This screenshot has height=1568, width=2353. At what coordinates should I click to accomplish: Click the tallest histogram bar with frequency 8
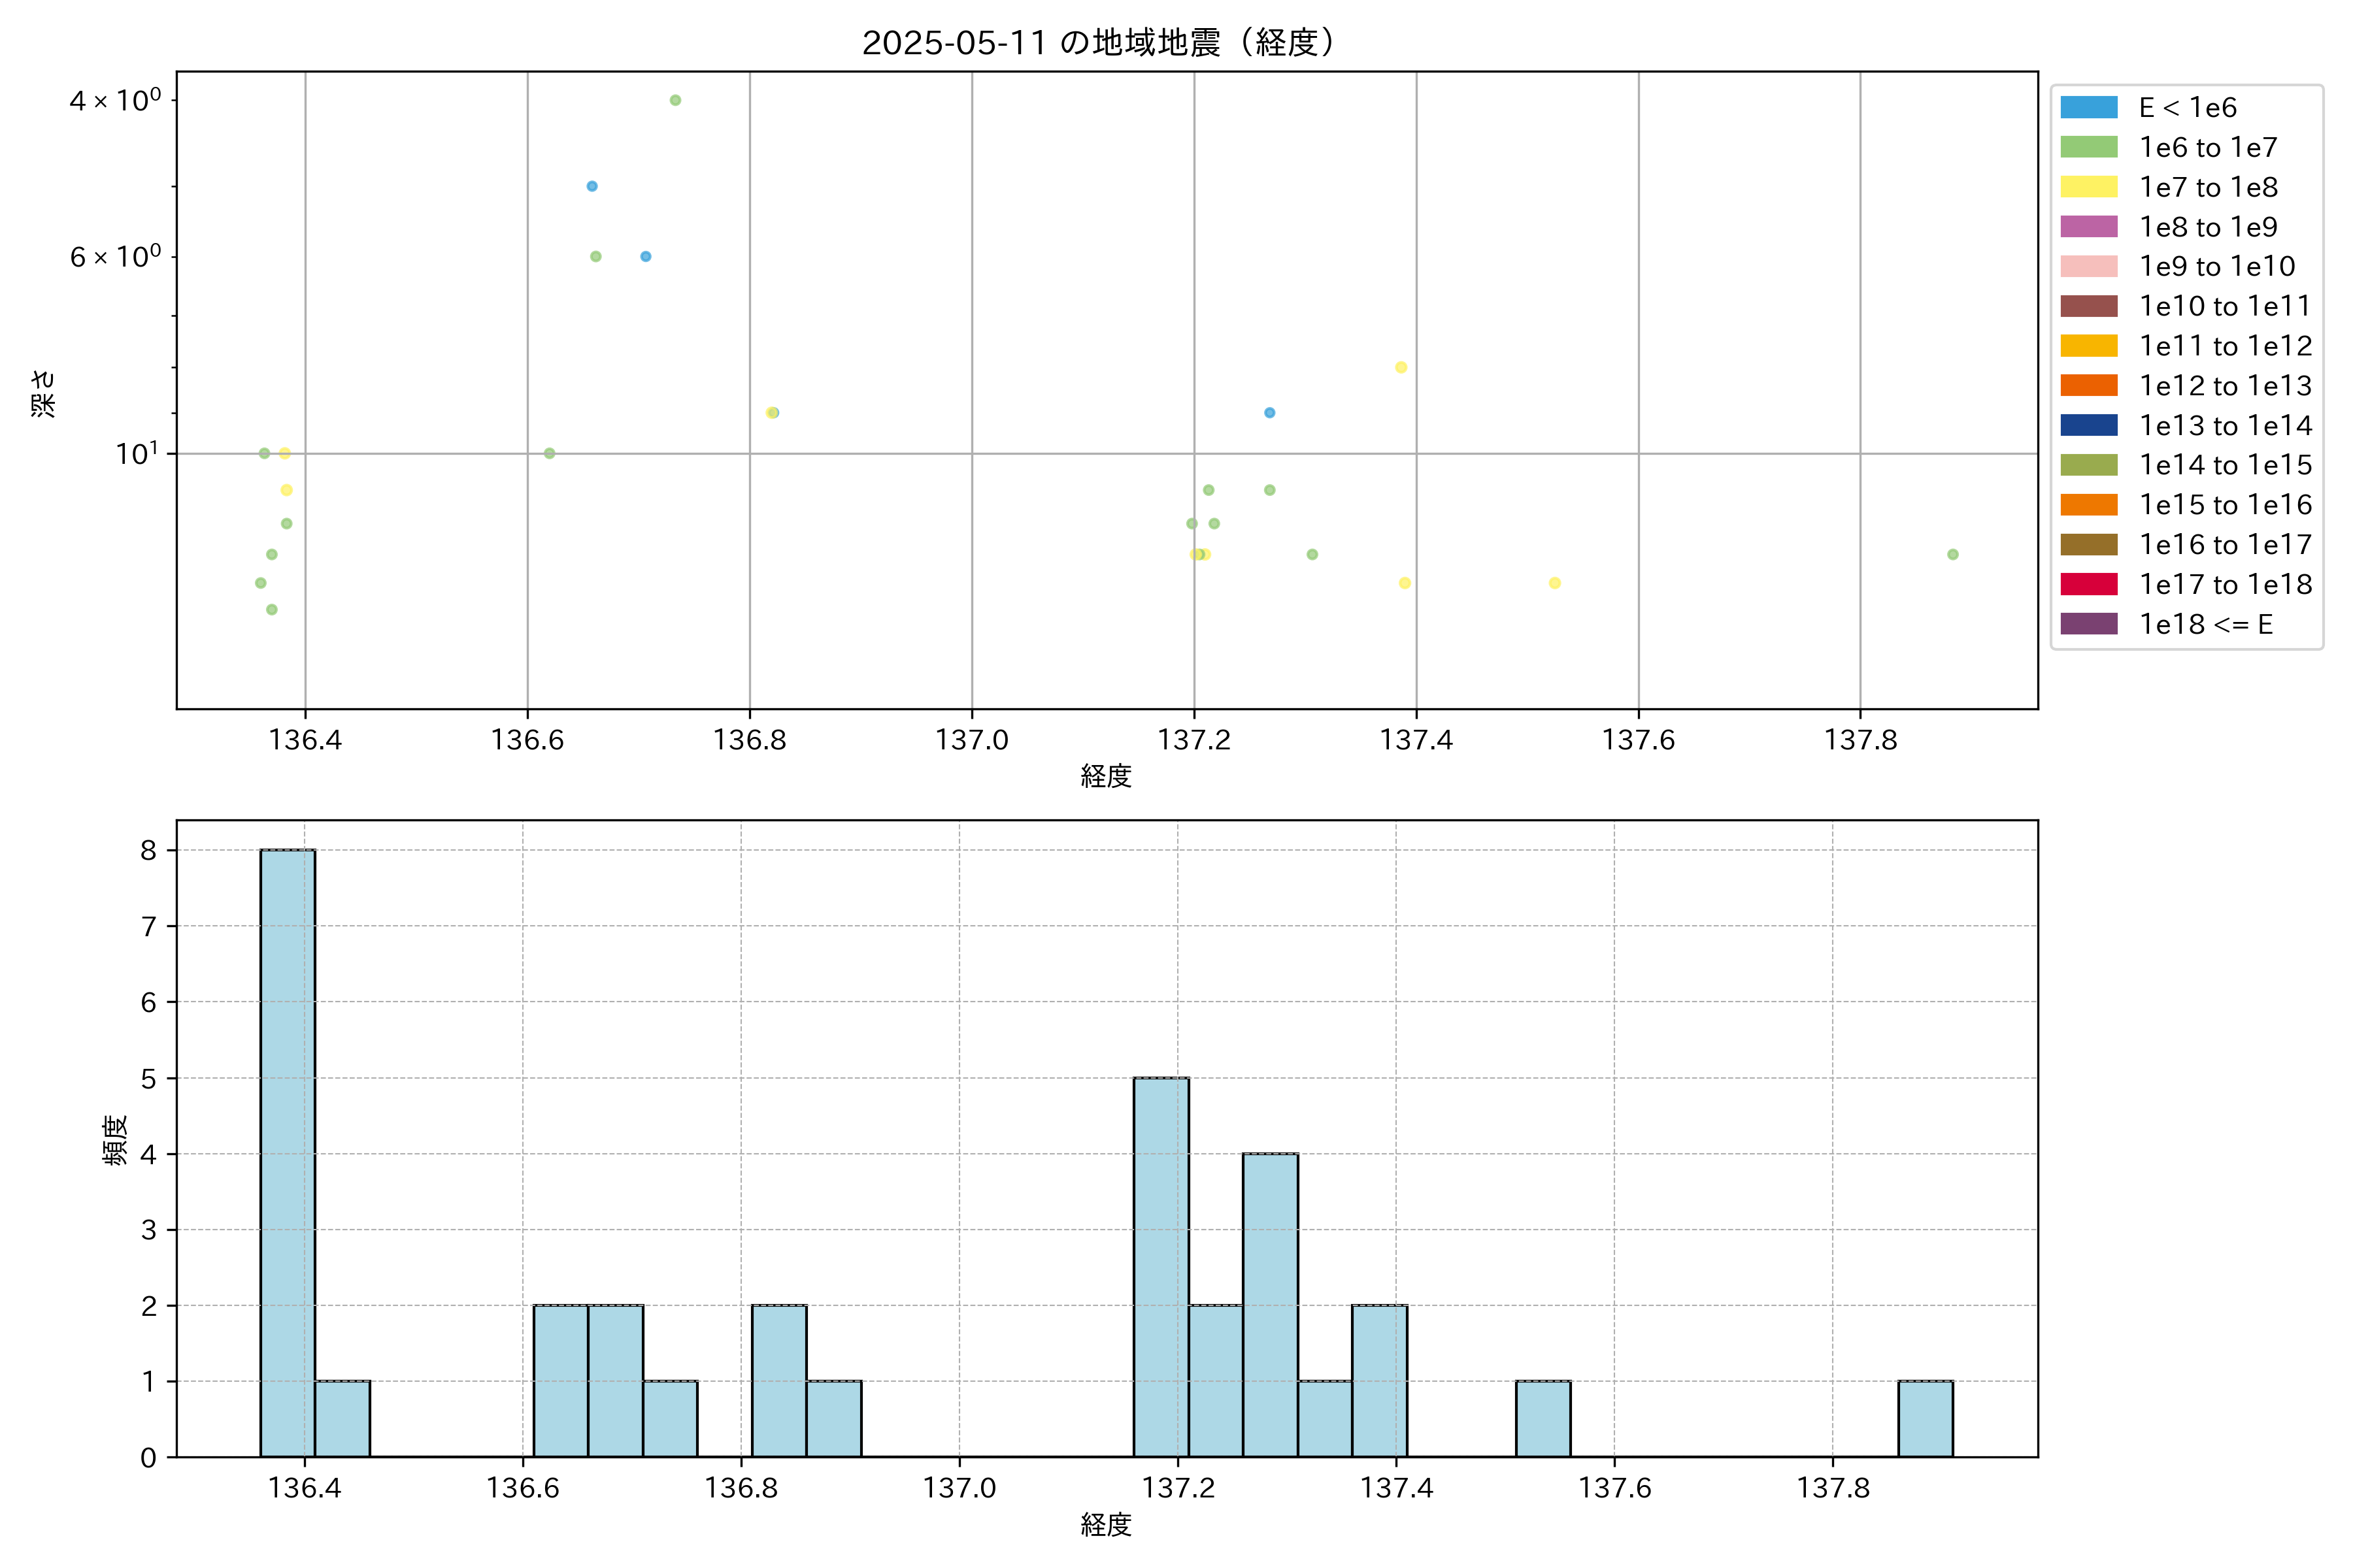[x=287, y=1152]
